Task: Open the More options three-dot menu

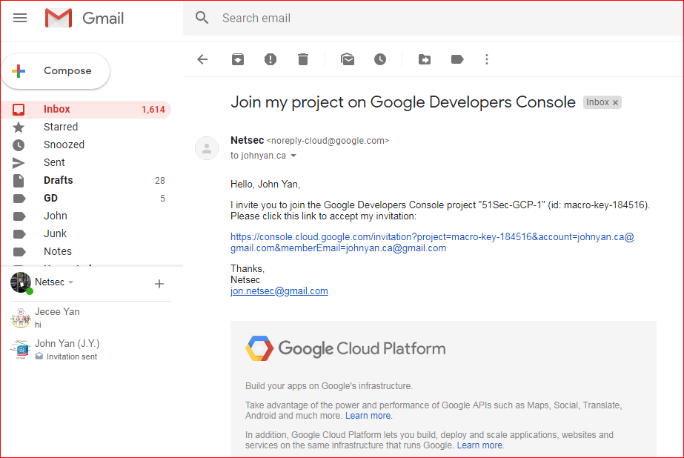Action: tap(487, 59)
